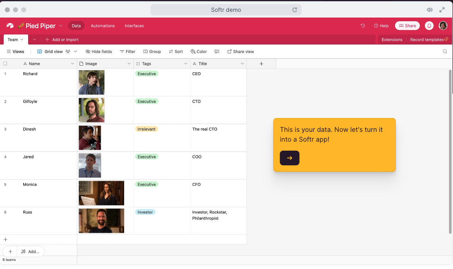453x269 pixels.
Task: Switch to the Interfaces tab
Action: 134,26
